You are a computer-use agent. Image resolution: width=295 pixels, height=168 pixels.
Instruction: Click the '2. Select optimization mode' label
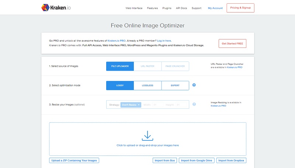[65, 85]
